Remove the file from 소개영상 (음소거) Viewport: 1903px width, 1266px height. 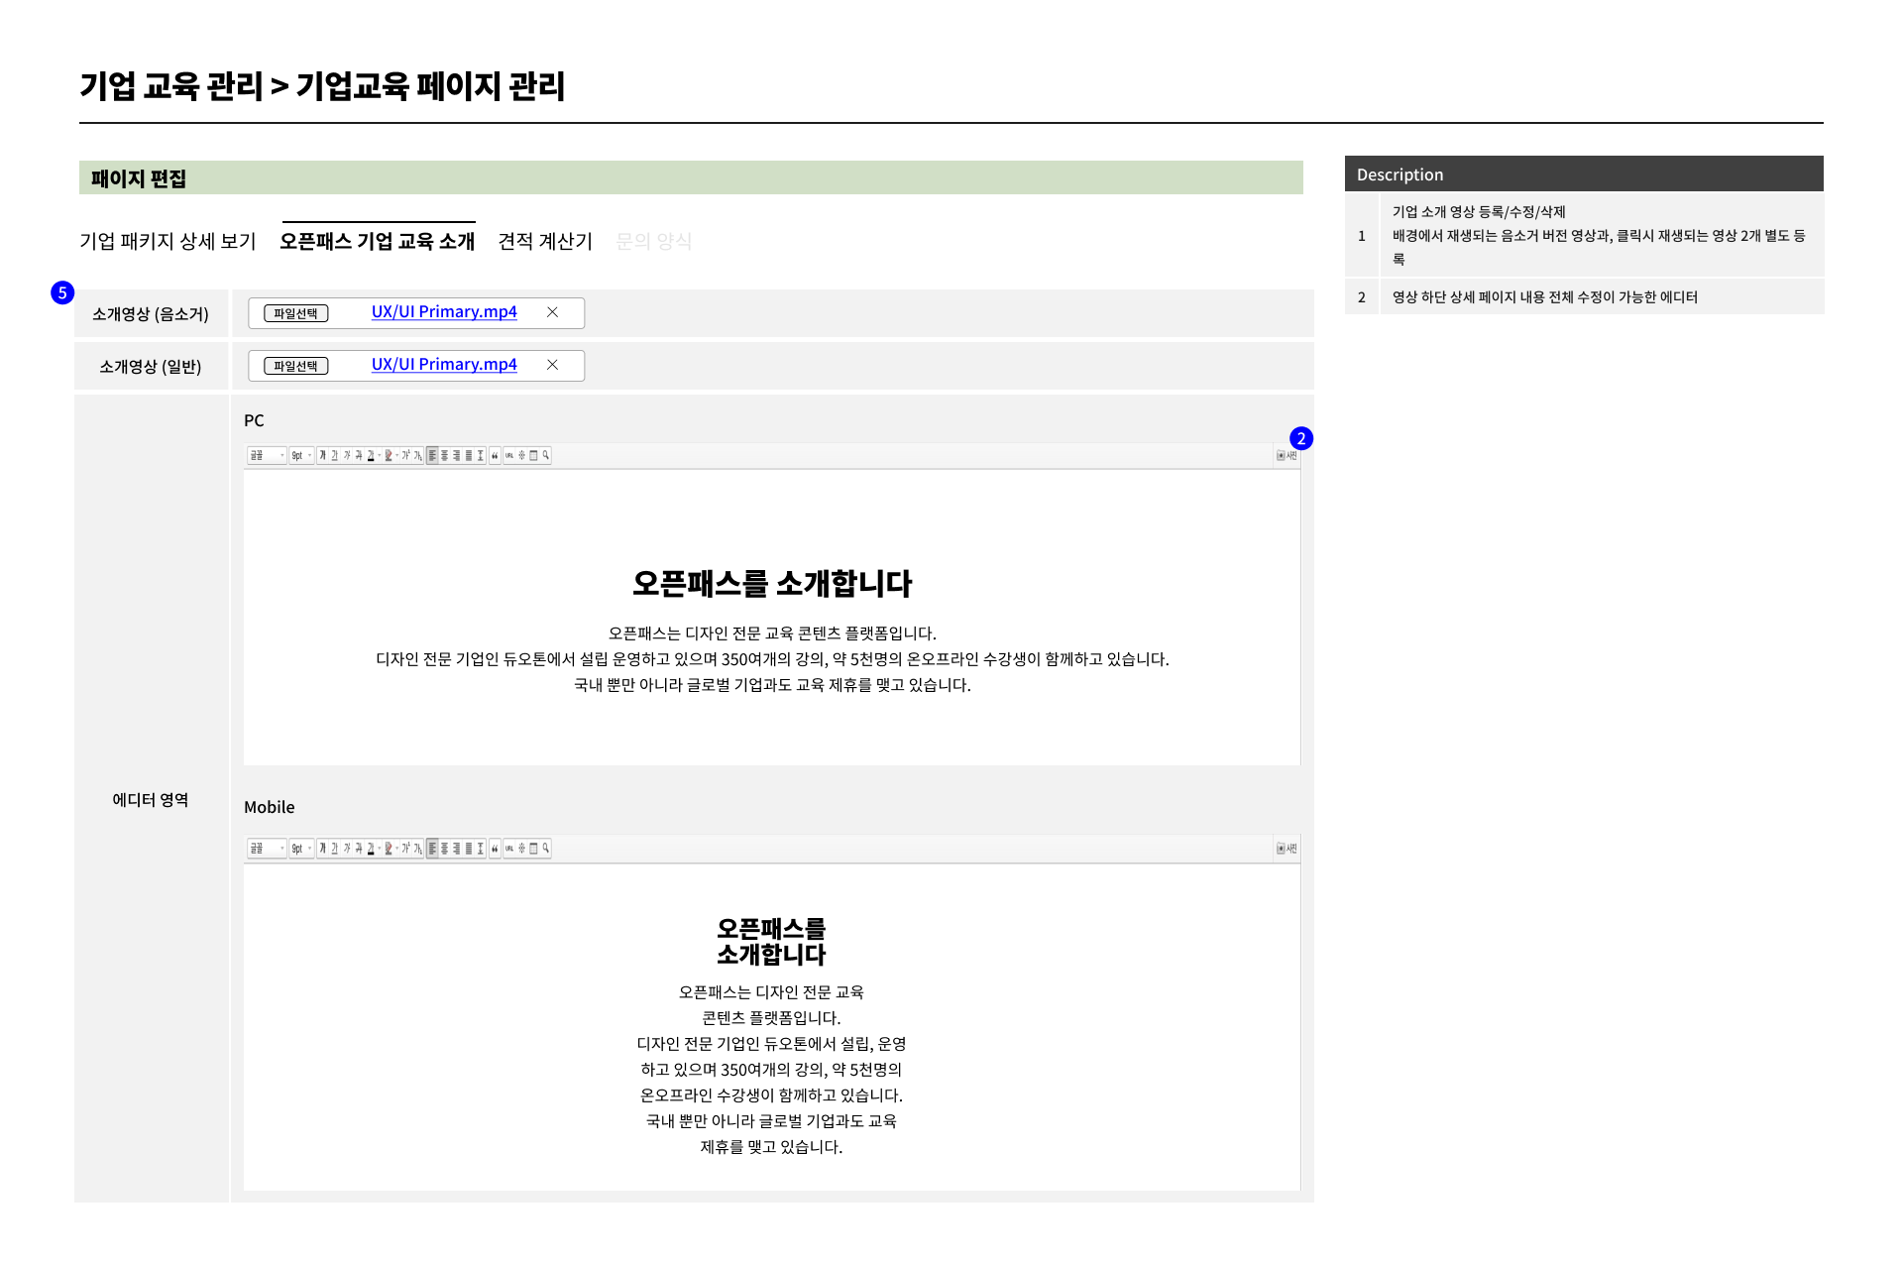tap(553, 312)
